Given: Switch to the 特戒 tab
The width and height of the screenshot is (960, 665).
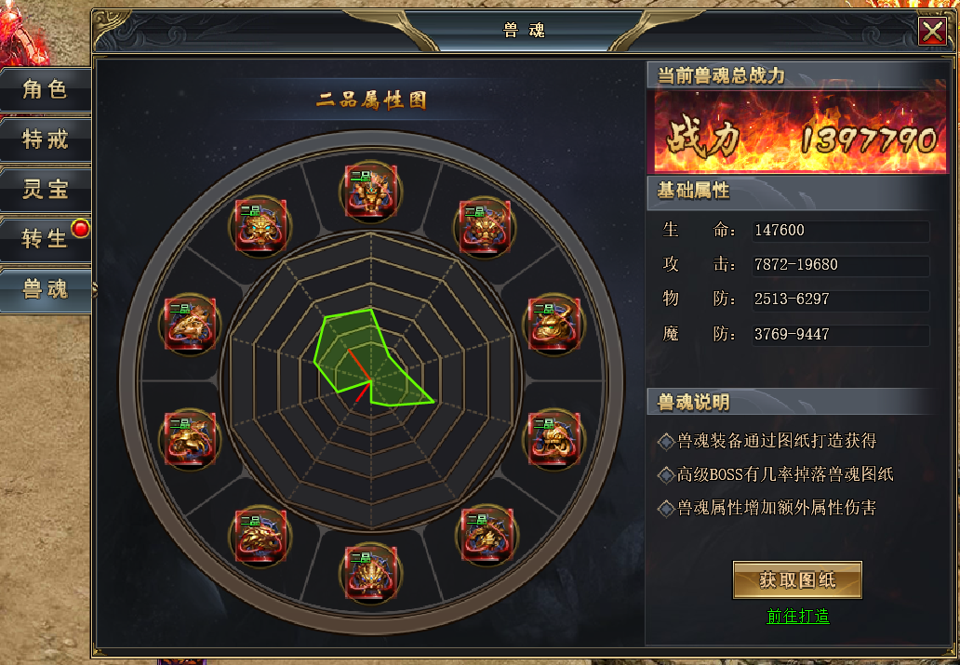Looking at the screenshot, I should click(46, 140).
